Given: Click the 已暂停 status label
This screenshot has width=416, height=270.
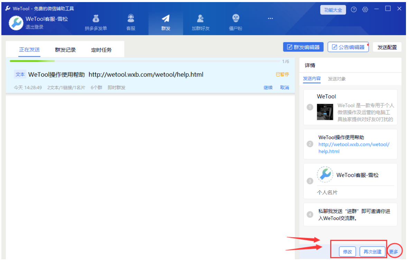Looking at the screenshot, I should (282, 74).
